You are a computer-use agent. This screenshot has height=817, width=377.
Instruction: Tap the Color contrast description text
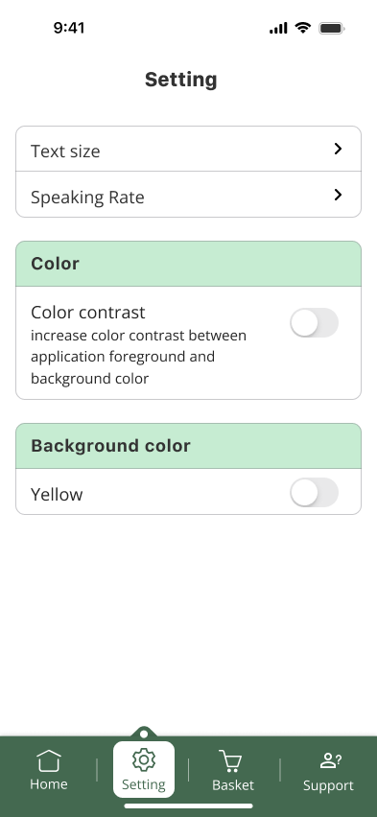pyautogui.click(x=139, y=357)
